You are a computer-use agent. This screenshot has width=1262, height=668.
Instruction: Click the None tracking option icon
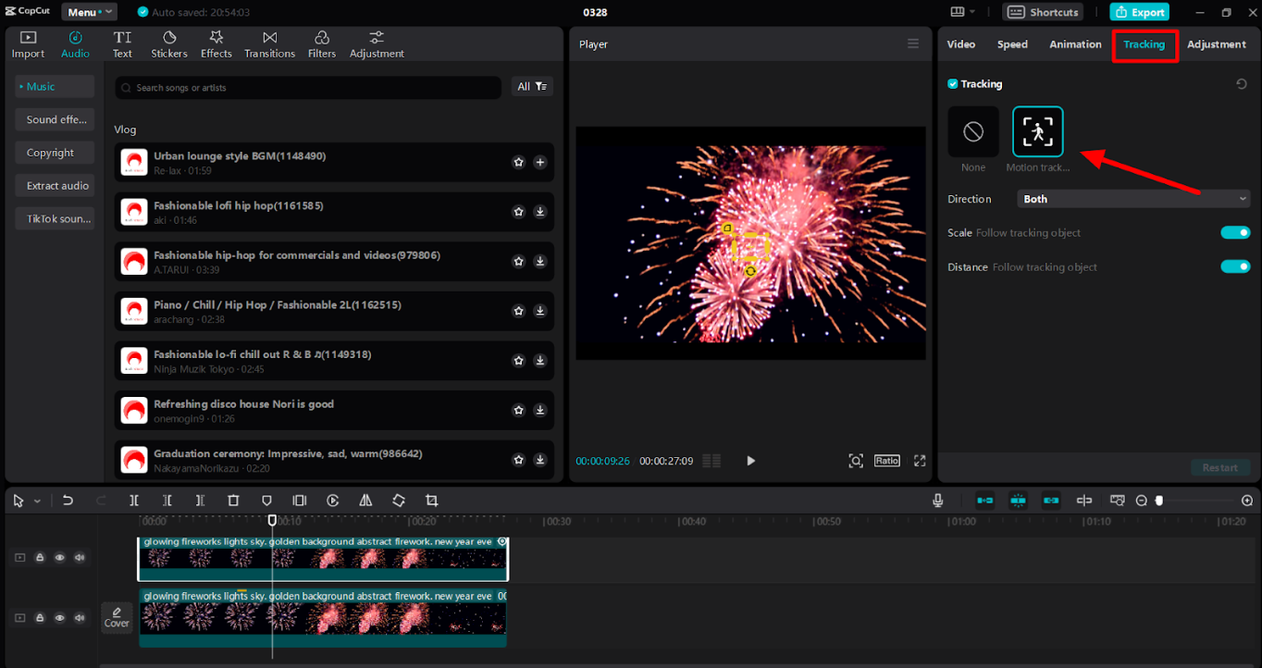pyautogui.click(x=972, y=131)
